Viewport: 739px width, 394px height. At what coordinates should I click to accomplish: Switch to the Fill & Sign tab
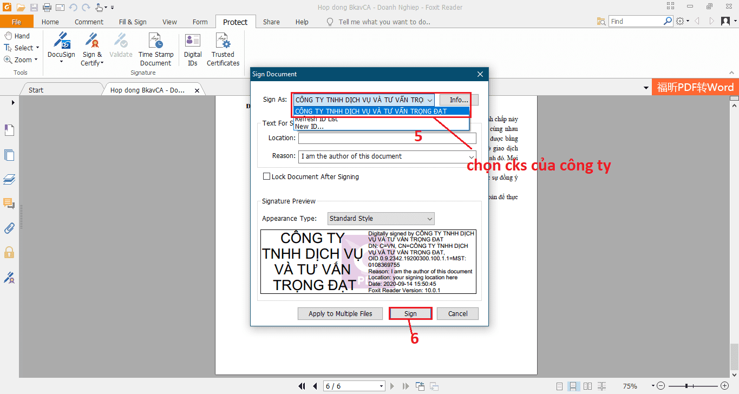pyautogui.click(x=133, y=22)
